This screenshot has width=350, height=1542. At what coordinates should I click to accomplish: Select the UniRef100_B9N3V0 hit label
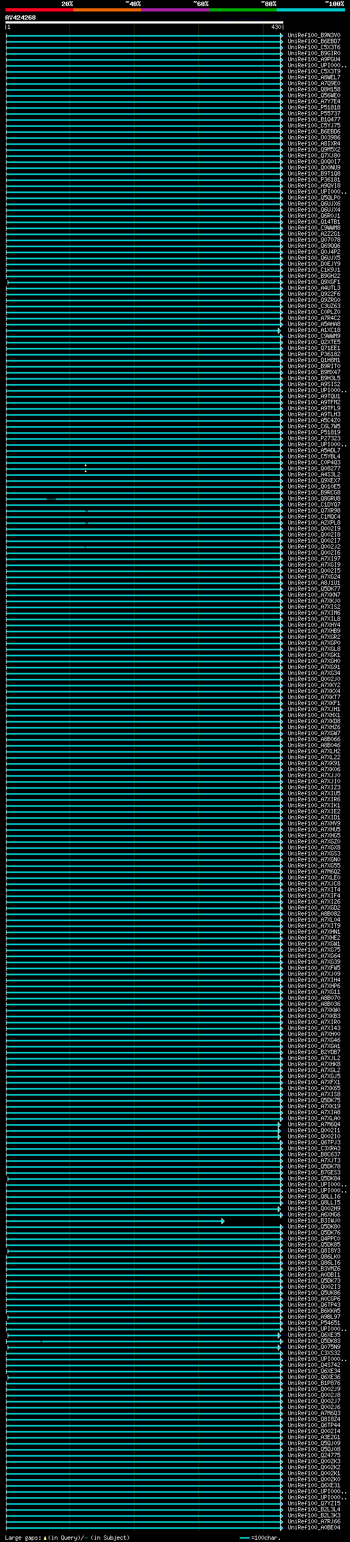pos(314,36)
